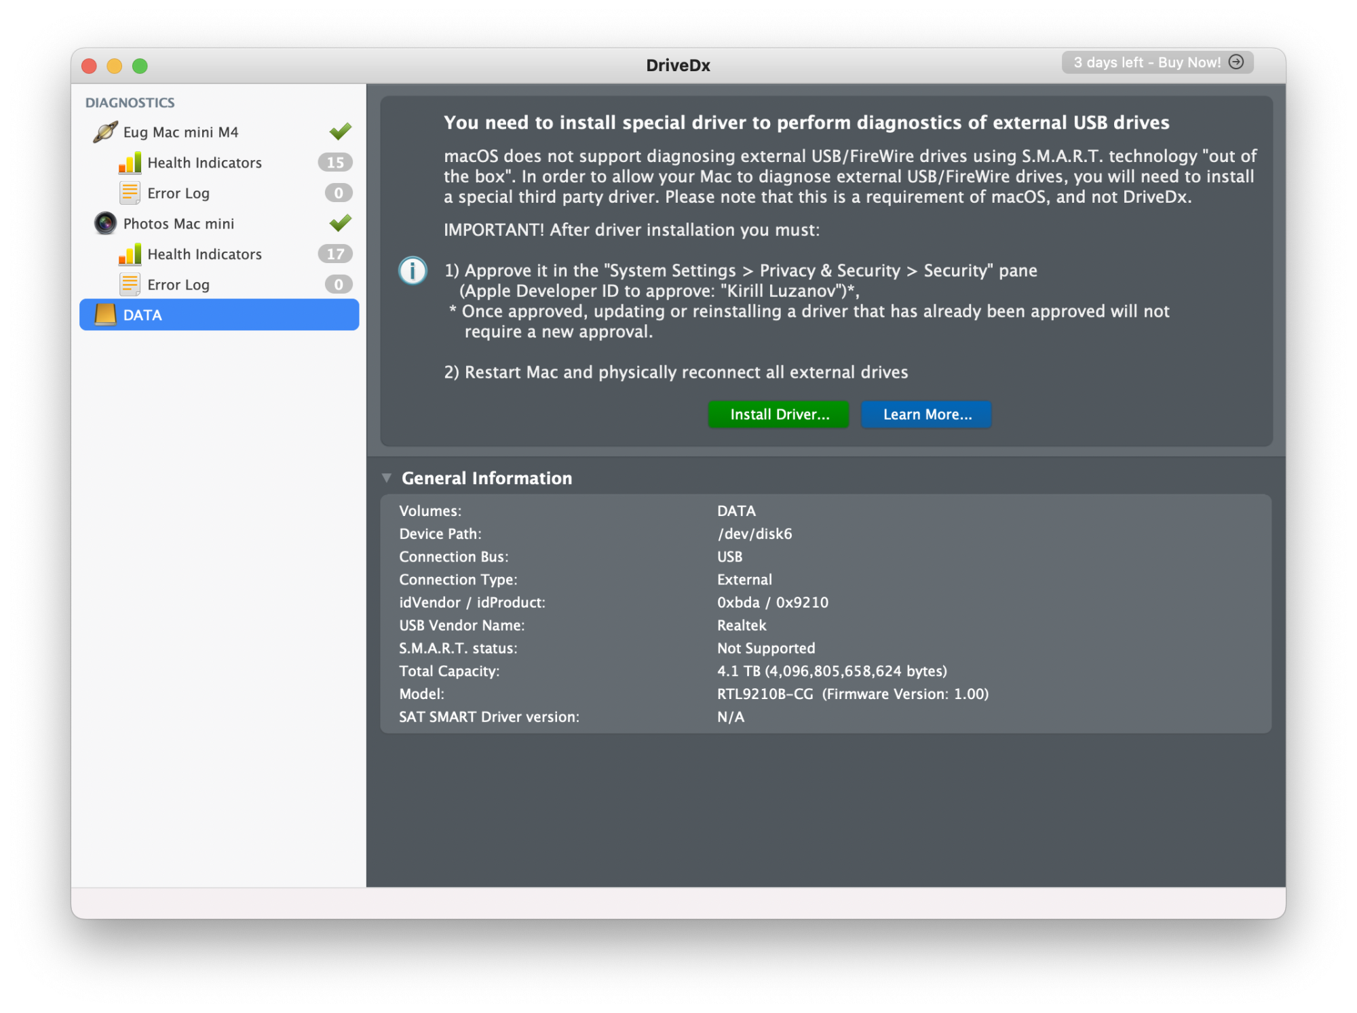Open Health Indicators under Eug Mac mini M4
1357x1013 pixels.
coord(204,163)
